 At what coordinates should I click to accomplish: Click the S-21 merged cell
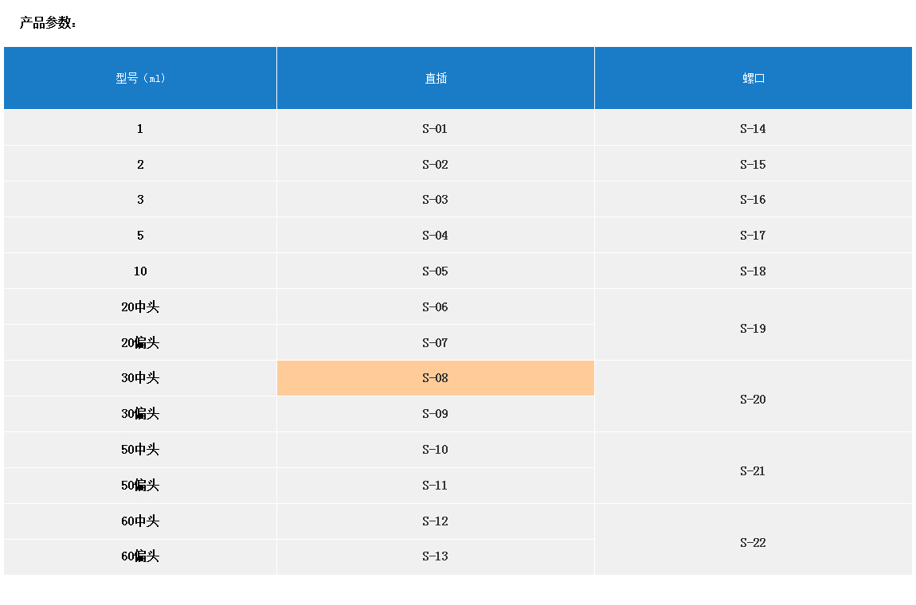tap(753, 471)
